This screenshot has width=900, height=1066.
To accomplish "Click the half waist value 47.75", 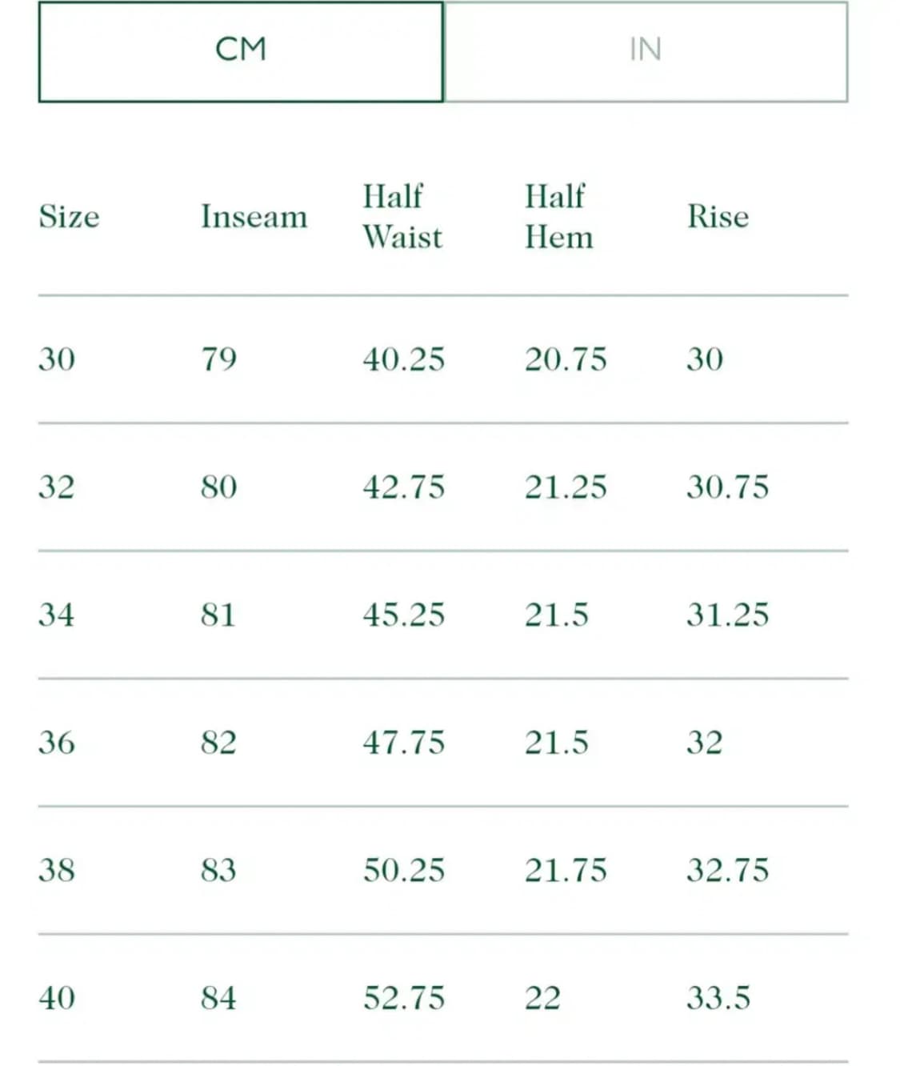I will [403, 743].
